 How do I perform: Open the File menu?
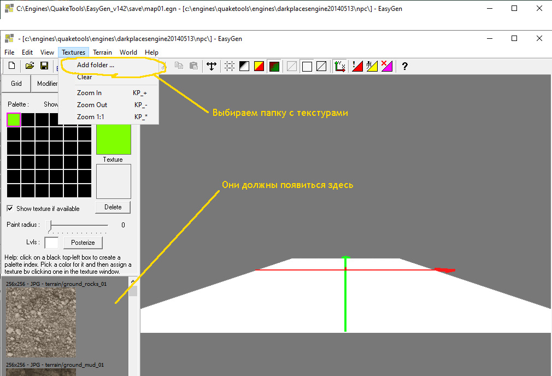[x=9, y=52]
